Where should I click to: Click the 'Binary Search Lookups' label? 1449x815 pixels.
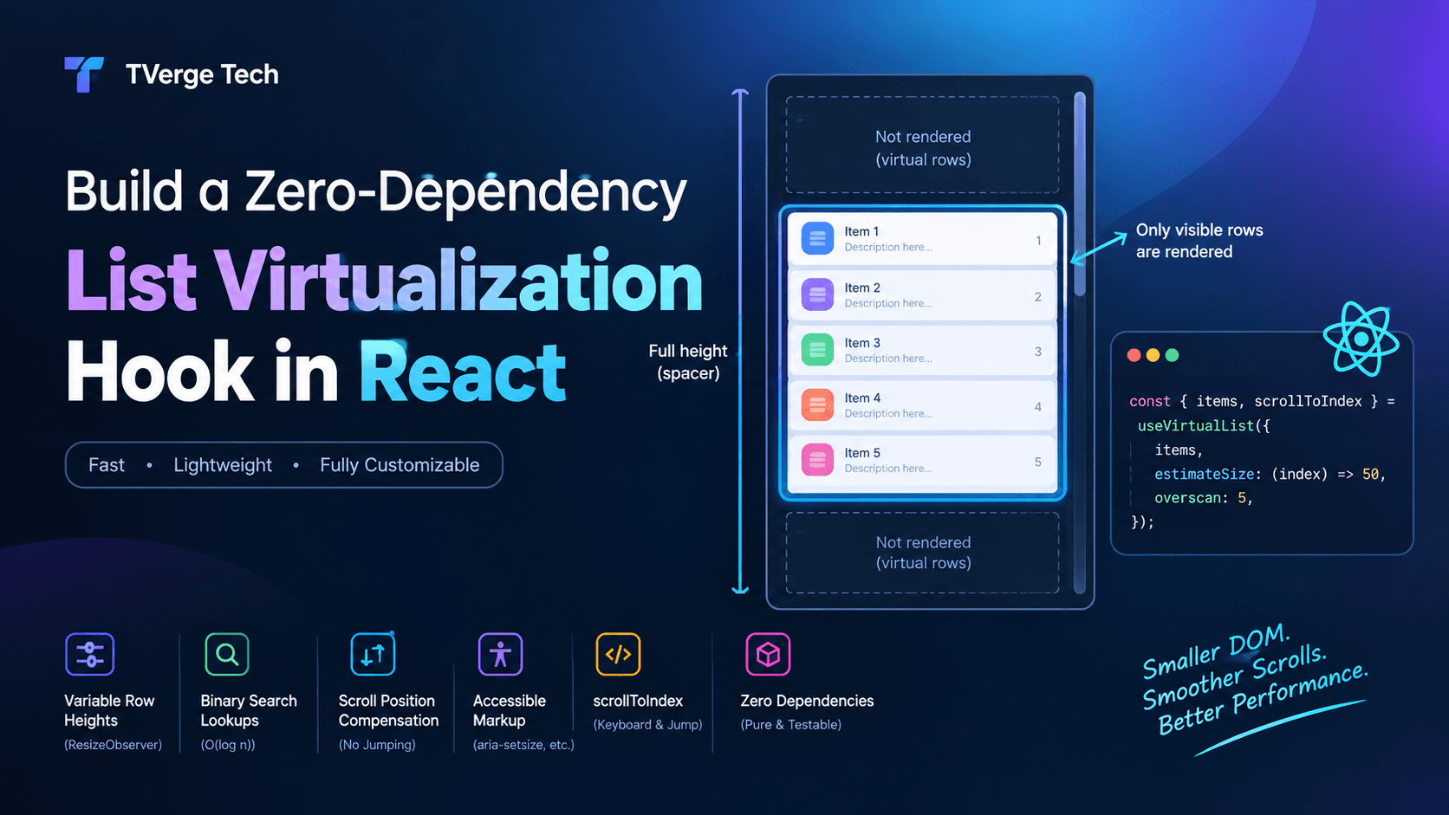pyautogui.click(x=249, y=710)
